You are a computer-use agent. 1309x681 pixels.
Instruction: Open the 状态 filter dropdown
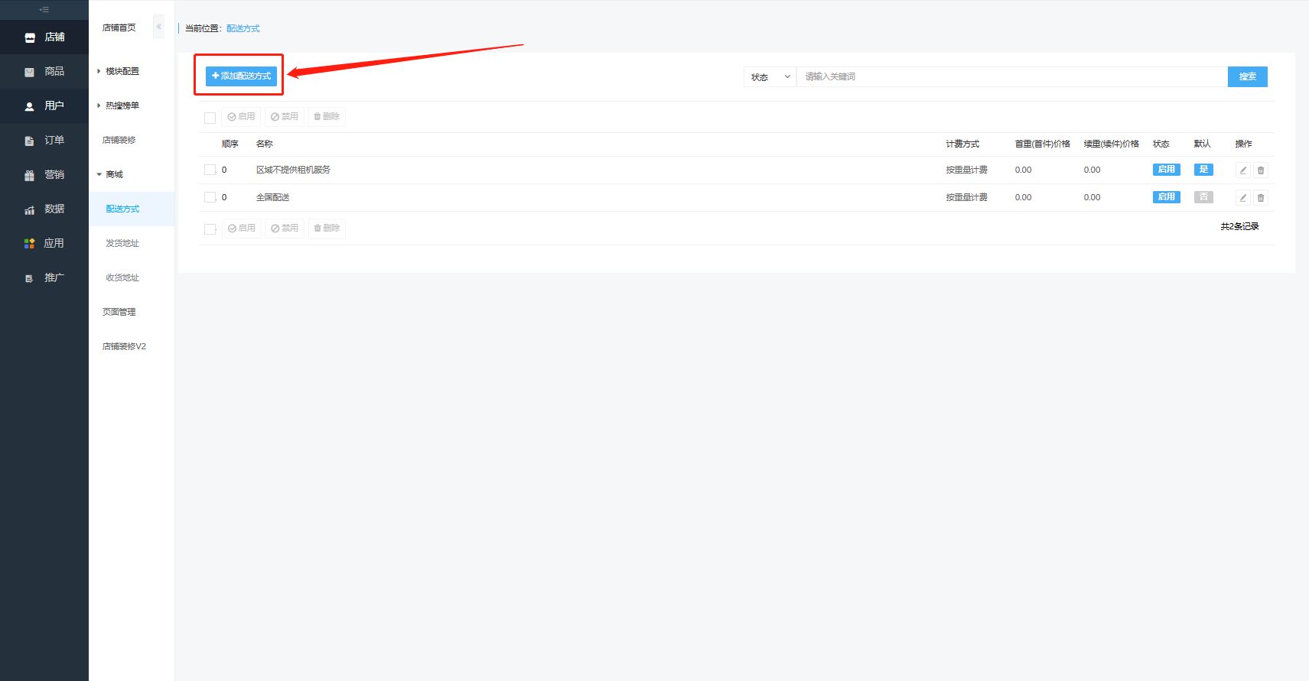tap(770, 76)
